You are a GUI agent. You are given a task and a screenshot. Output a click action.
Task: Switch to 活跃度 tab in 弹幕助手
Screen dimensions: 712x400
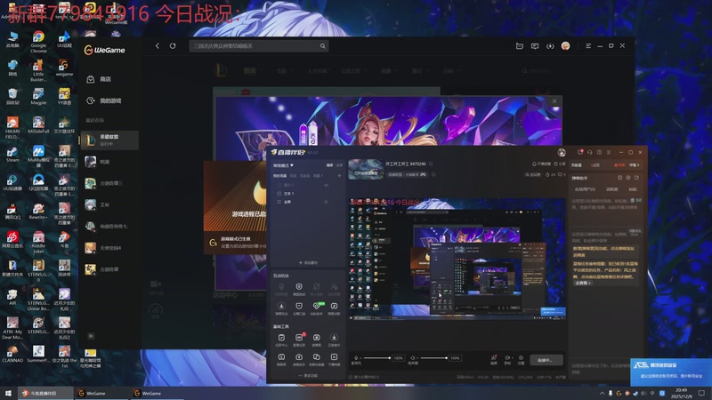pos(611,189)
